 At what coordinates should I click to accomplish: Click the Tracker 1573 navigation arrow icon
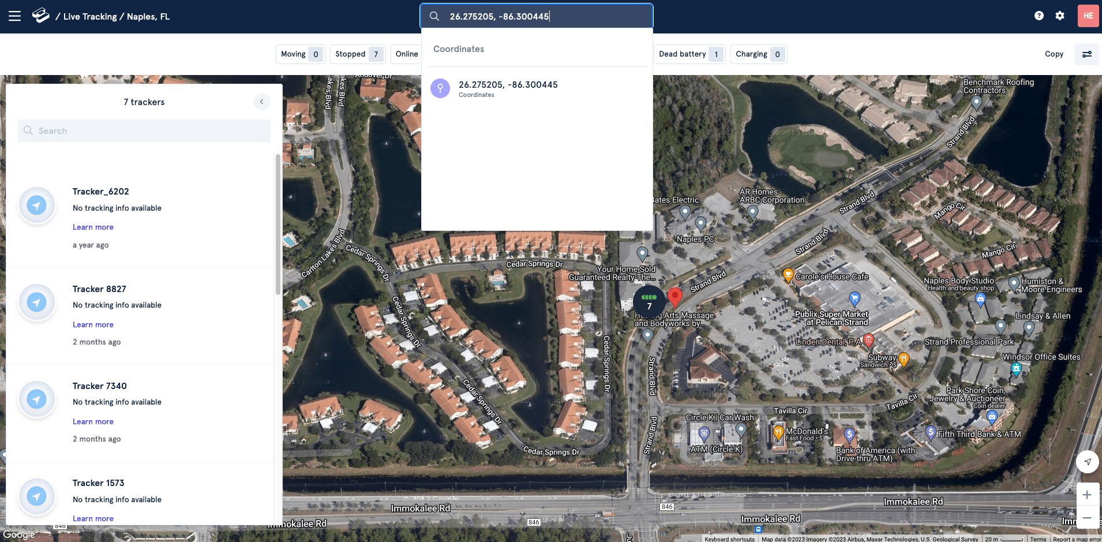click(37, 496)
